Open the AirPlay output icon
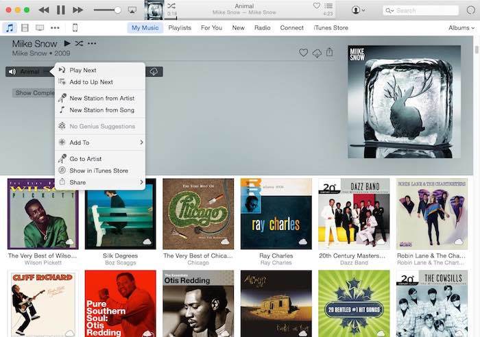 pyautogui.click(x=132, y=10)
